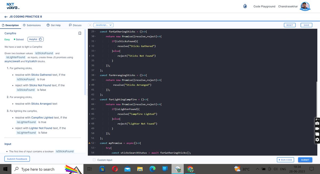The image size is (320, 174).
Task: Click the Campfire question title
Action: pyautogui.click(x=10, y=33)
